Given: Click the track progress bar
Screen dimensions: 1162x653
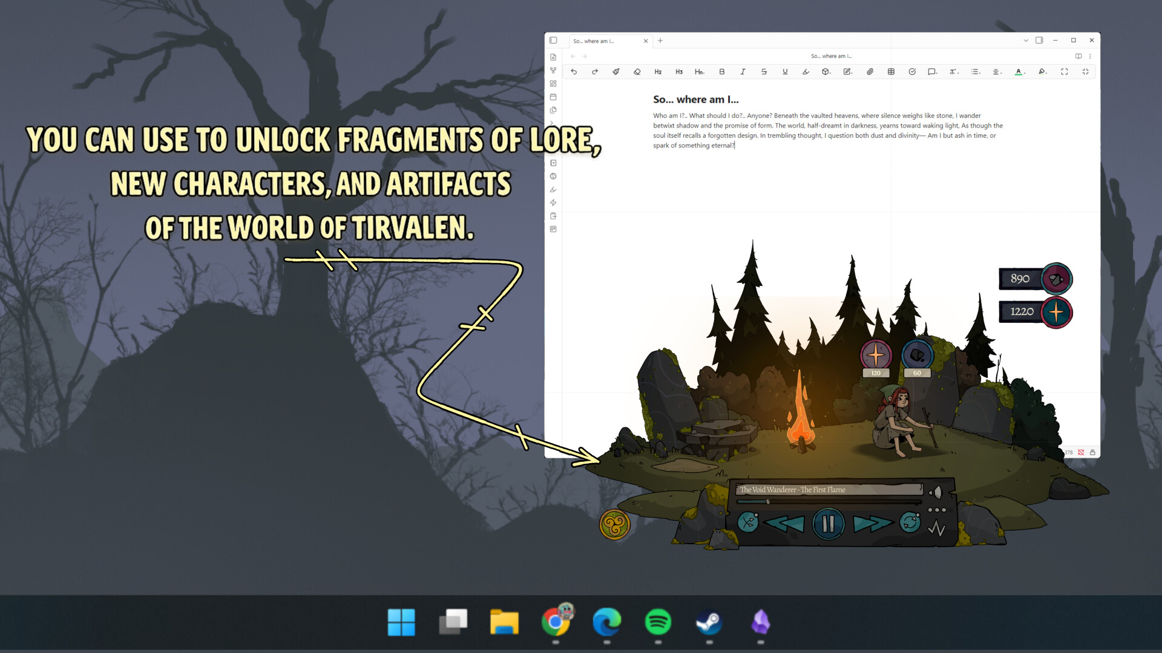Looking at the screenshot, I should pos(828,502).
